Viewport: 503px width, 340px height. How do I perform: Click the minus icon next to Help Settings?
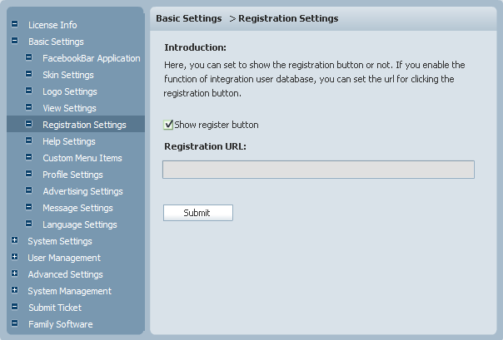[x=29, y=140]
